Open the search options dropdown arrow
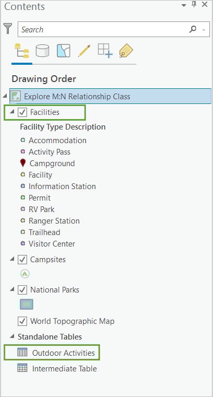This screenshot has width=213, height=397. tap(204, 30)
